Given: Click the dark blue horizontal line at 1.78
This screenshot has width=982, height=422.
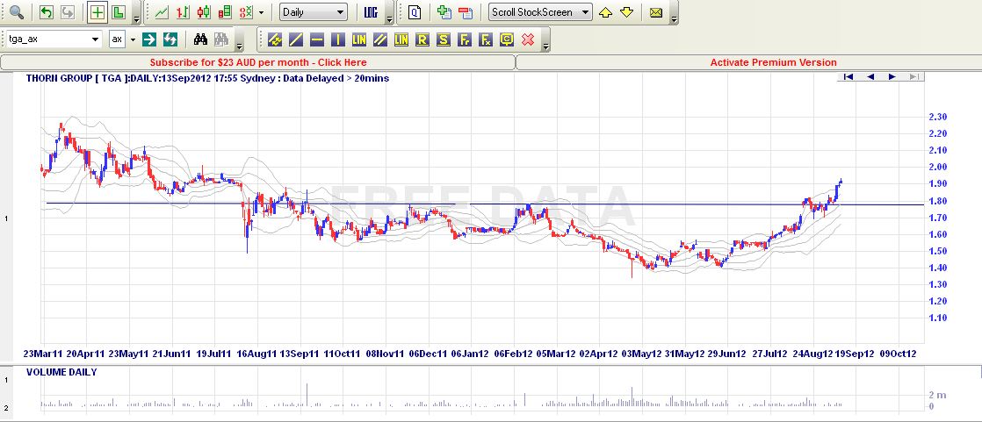Looking at the screenshot, I should pos(485,204).
